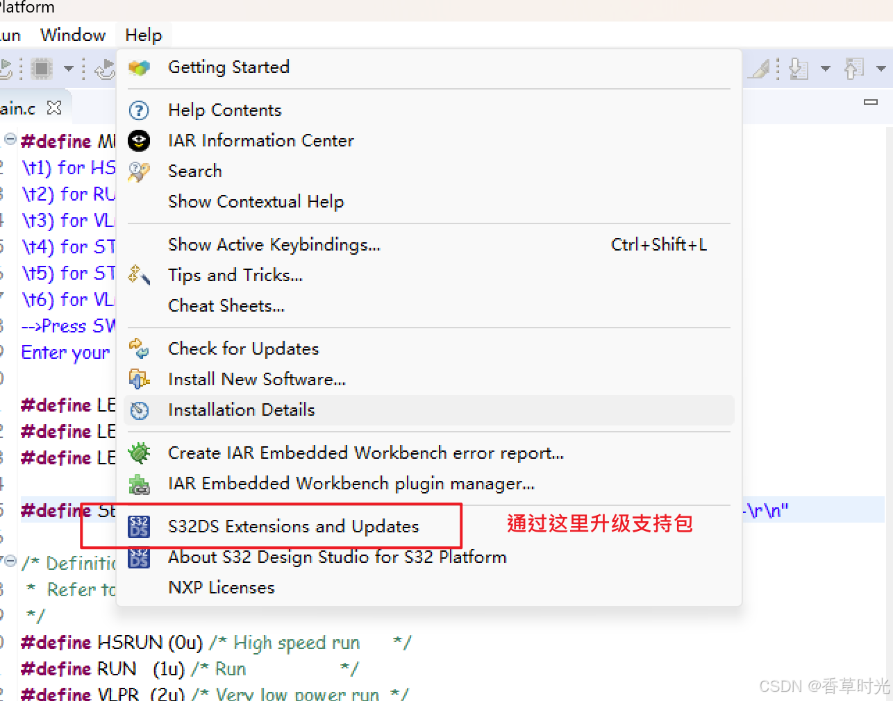Screen dimensions: 893x701
Task: Open dropdown arrow beside stop icon
Action: tap(68, 69)
